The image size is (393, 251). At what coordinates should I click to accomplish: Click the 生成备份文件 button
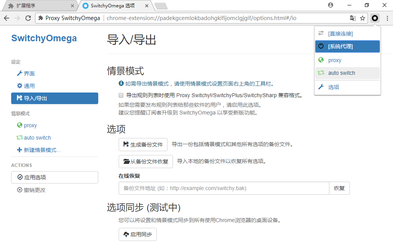tap(143, 145)
